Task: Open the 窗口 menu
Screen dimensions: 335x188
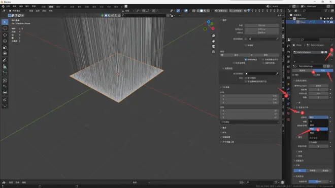Action: 27,7
